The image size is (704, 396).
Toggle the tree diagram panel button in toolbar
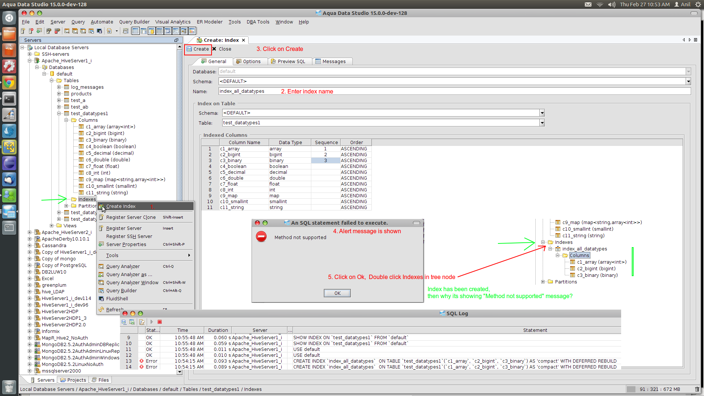tap(184, 31)
